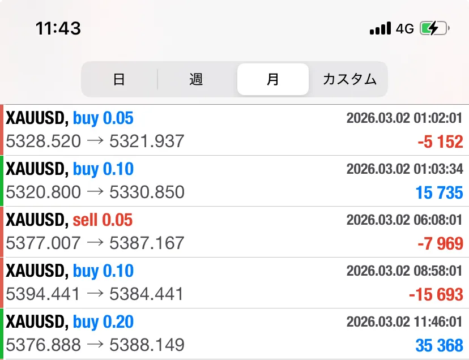Tap the cellular signal bars icon
The width and height of the screenshot is (469, 360).
click(380, 28)
